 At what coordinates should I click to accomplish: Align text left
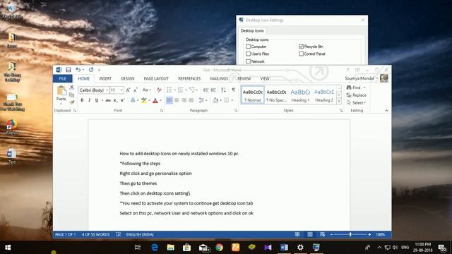point(169,100)
